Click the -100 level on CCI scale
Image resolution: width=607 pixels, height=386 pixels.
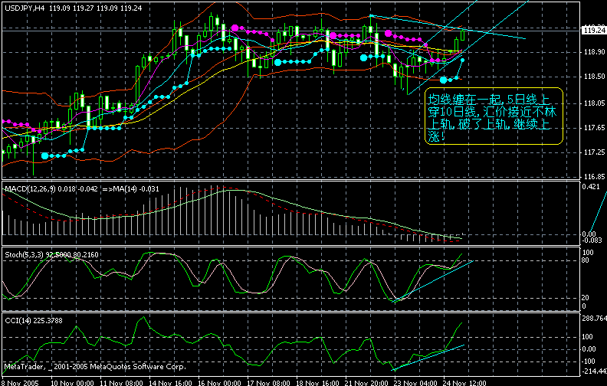(x=589, y=361)
